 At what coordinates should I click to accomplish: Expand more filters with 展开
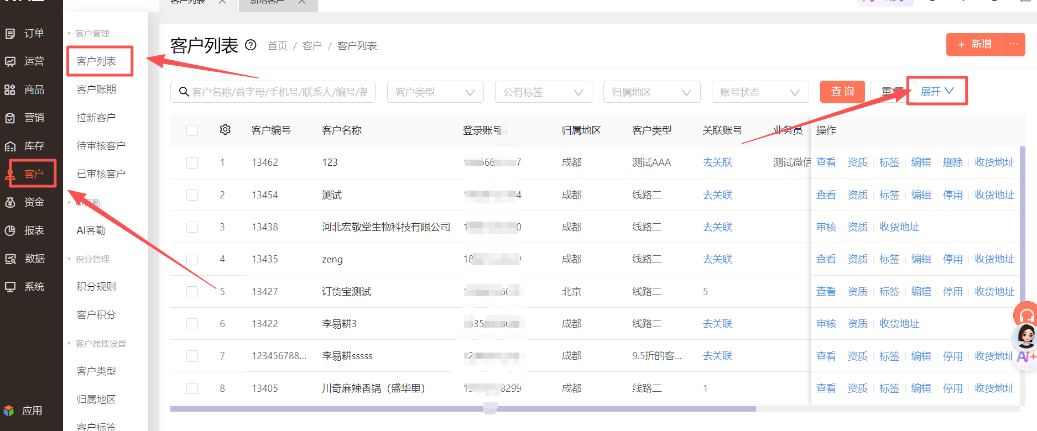pyautogui.click(x=937, y=91)
